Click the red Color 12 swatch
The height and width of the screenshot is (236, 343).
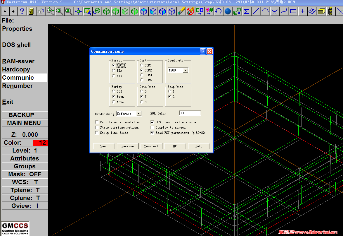[41, 143]
